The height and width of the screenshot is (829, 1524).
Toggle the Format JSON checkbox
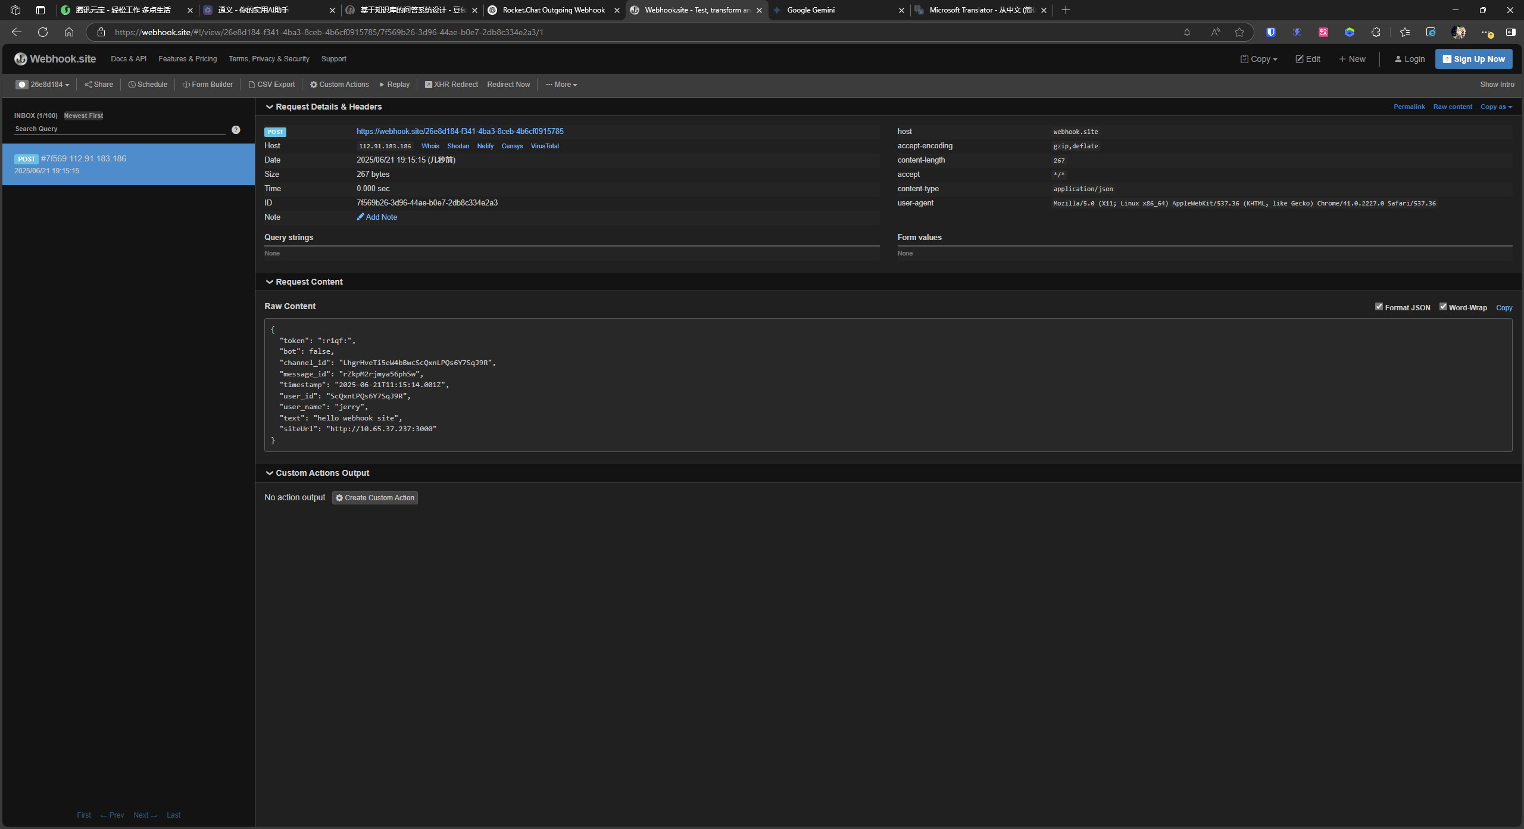tap(1379, 307)
